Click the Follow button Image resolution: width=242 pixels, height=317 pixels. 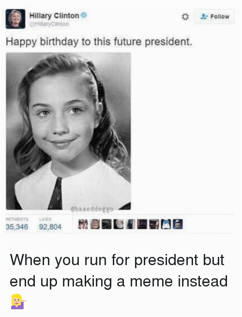(214, 16)
